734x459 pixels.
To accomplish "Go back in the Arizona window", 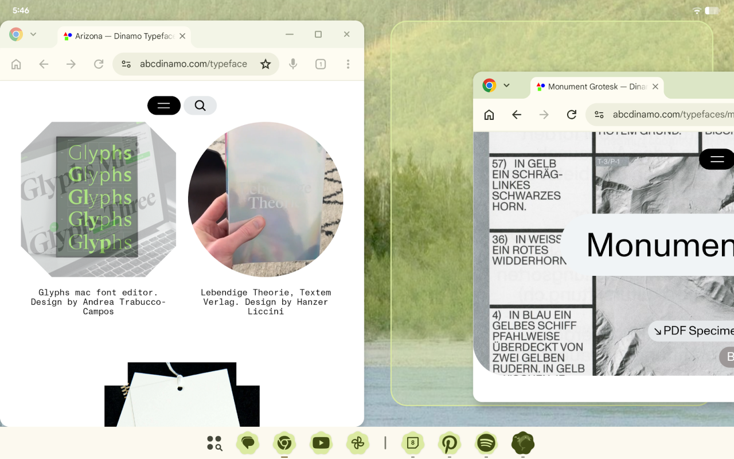I will 44,64.
